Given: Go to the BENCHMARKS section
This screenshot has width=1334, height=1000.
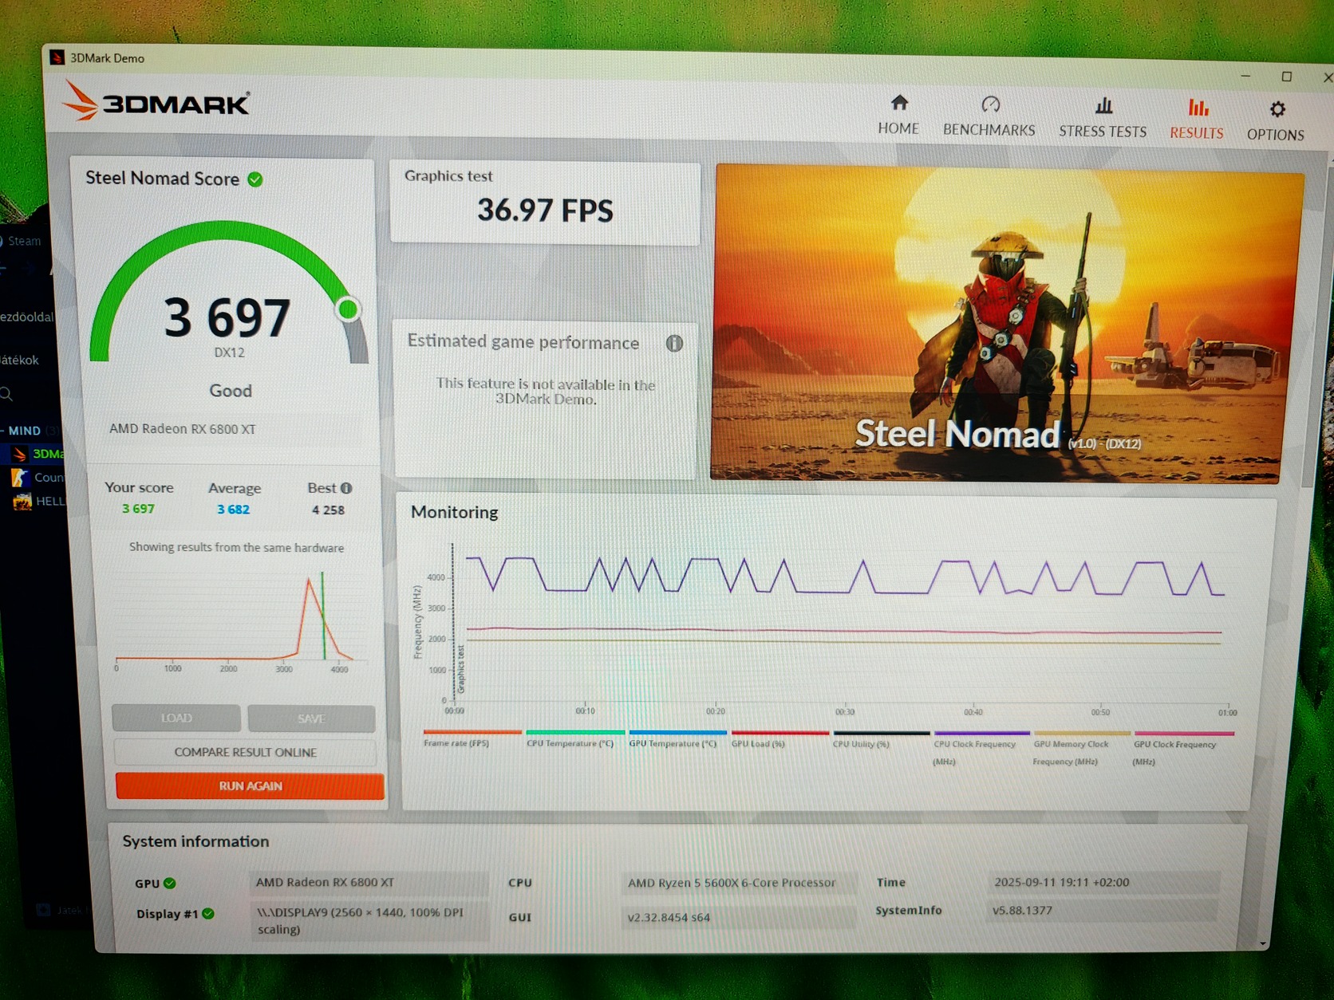Looking at the screenshot, I should [x=989, y=116].
